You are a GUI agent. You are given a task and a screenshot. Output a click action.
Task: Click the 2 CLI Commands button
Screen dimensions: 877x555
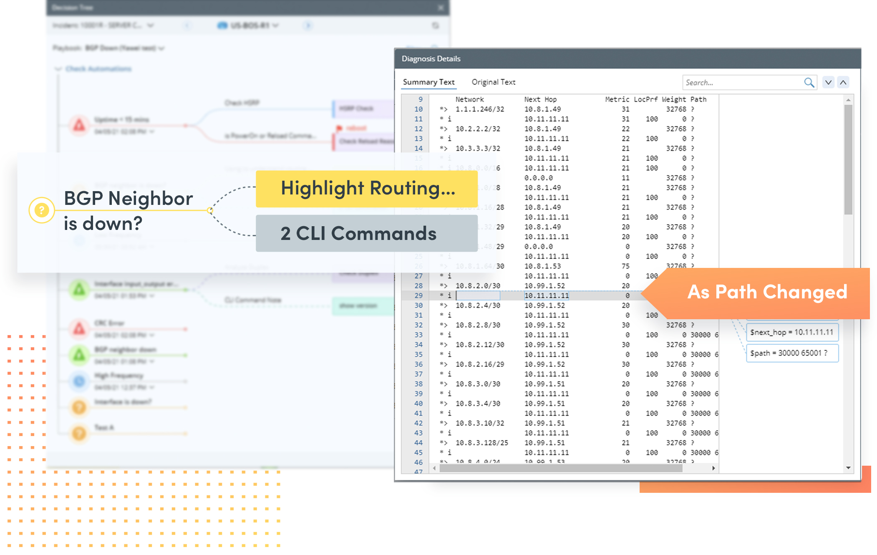(x=367, y=233)
